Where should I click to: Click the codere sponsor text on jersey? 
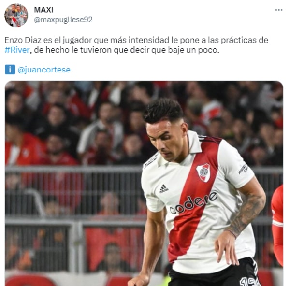(x=193, y=203)
